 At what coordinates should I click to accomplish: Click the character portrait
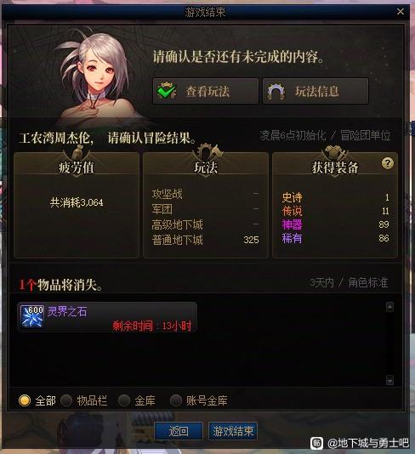(97, 77)
